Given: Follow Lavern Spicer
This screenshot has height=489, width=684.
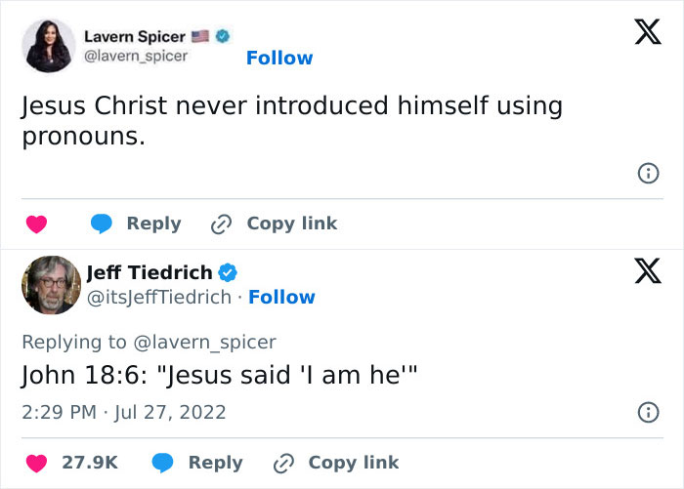Looking at the screenshot, I should [279, 58].
